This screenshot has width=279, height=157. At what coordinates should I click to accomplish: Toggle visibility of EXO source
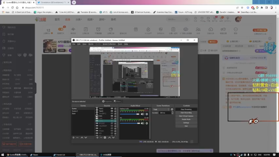112,116
